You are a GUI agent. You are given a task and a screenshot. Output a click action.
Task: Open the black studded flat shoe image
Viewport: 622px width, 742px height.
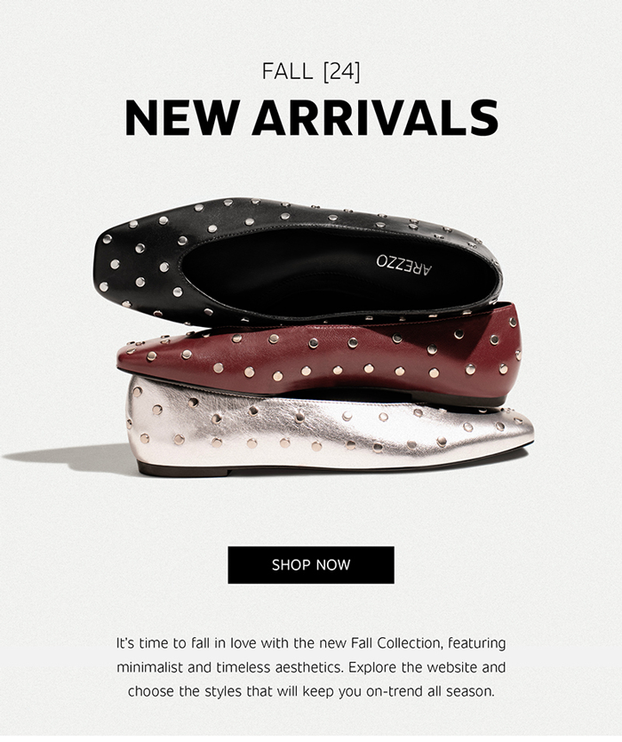[x=297, y=261]
